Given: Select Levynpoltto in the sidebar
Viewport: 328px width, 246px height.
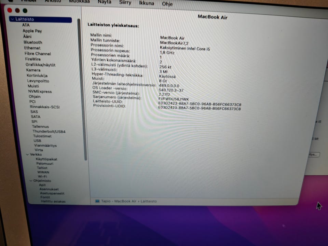Looking at the screenshot, I should pyautogui.click(x=38, y=81).
